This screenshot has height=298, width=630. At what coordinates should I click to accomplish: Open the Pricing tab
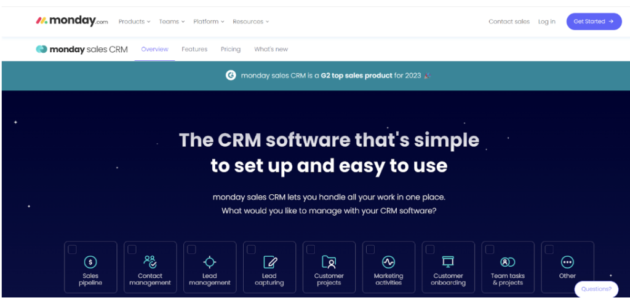coord(231,49)
